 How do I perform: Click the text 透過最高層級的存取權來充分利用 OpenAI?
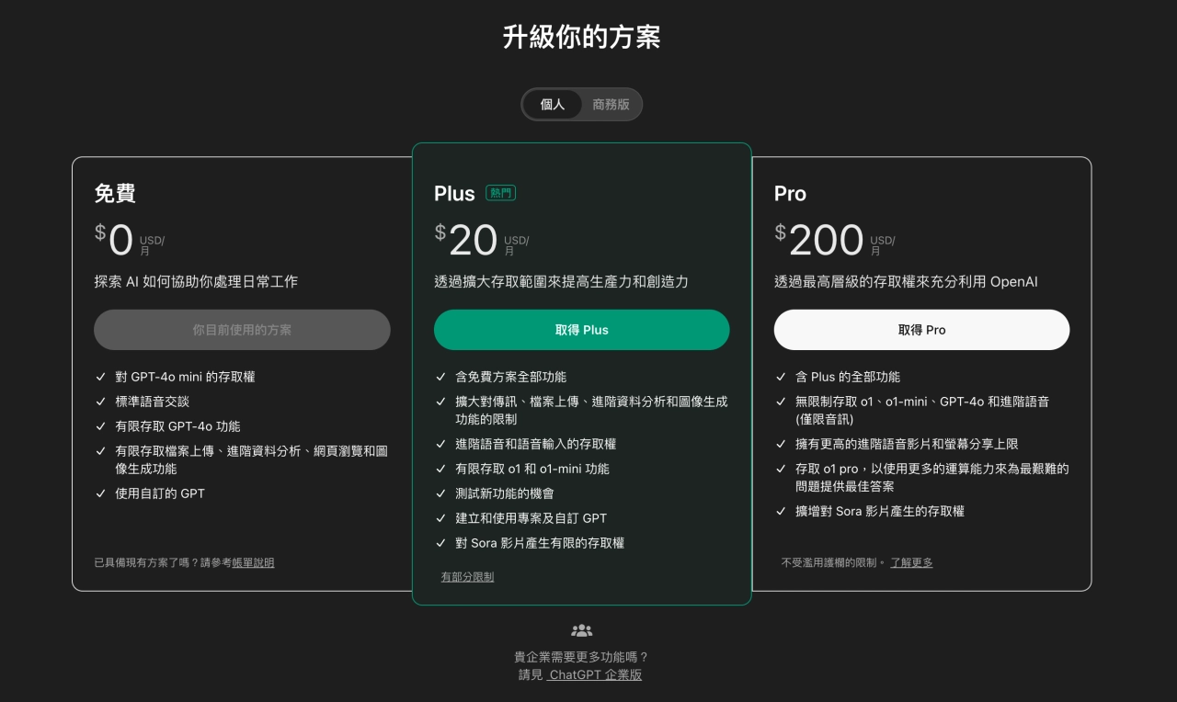(906, 282)
